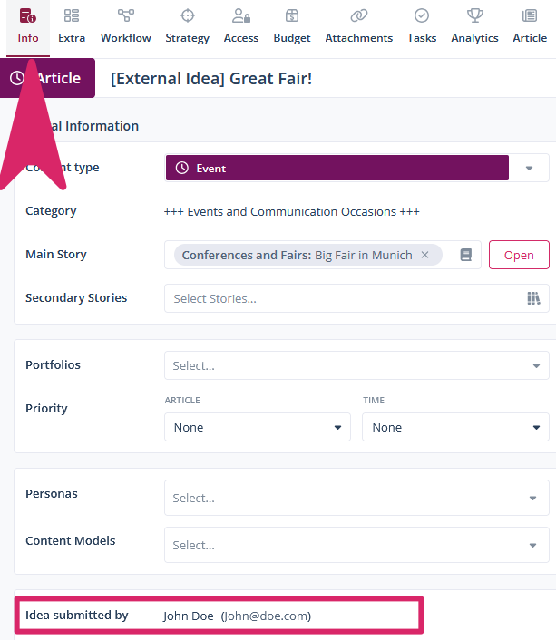This screenshot has height=640, width=556.
Task: Open the Content Models selector
Action: (x=532, y=546)
